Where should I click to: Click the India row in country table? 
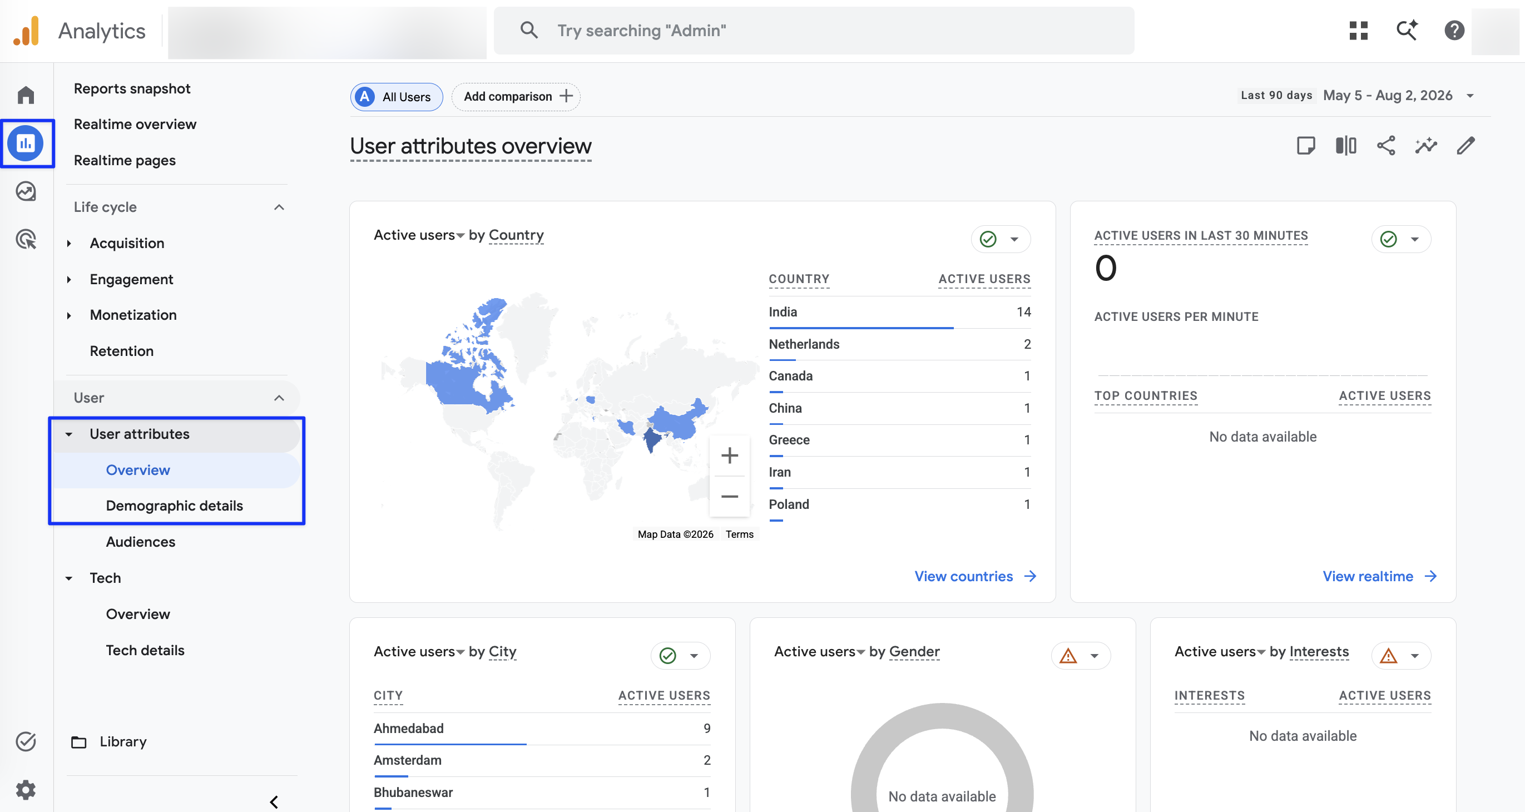click(899, 313)
